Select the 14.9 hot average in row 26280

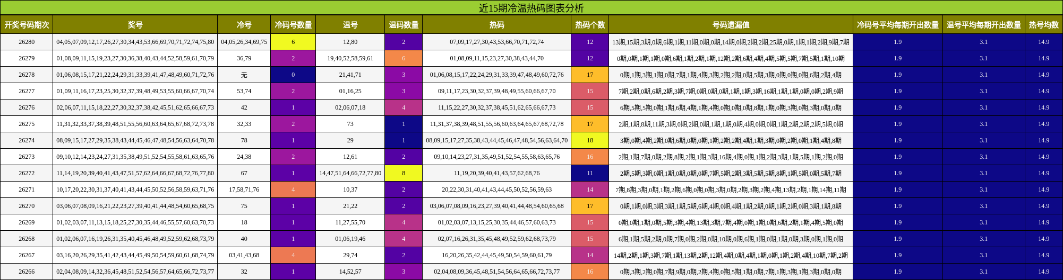click(x=1044, y=42)
